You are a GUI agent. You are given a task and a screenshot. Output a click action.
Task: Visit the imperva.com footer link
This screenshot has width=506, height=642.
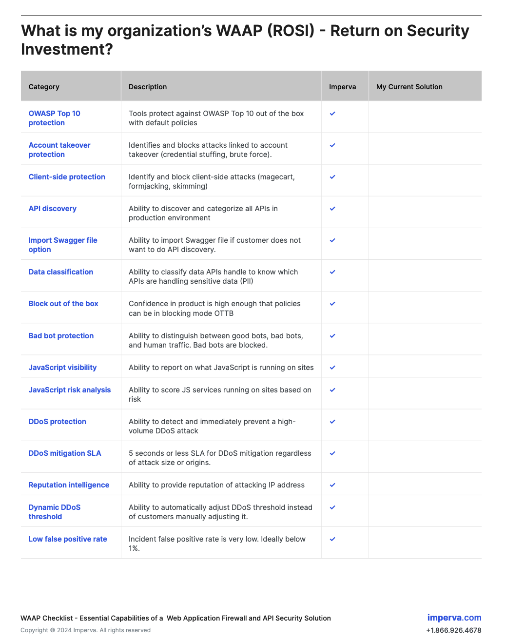click(x=454, y=618)
